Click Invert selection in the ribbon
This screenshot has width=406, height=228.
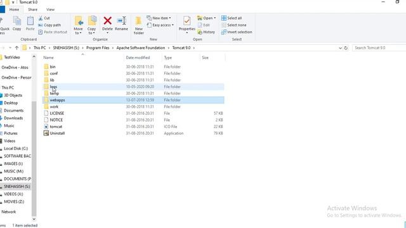coord(237,32)
